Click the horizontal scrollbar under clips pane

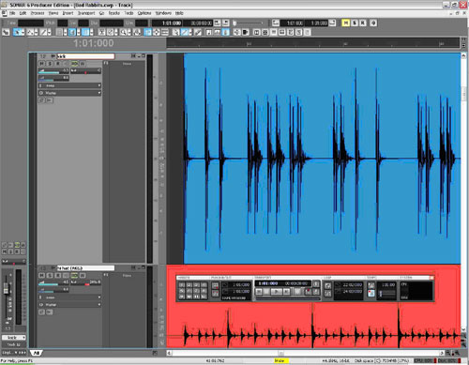click(306, 353)
